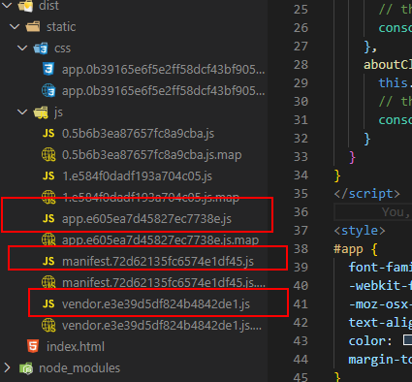Click the 'You,' blame annotation on line 36
The image size is (412, 382).
click(396, 212)
